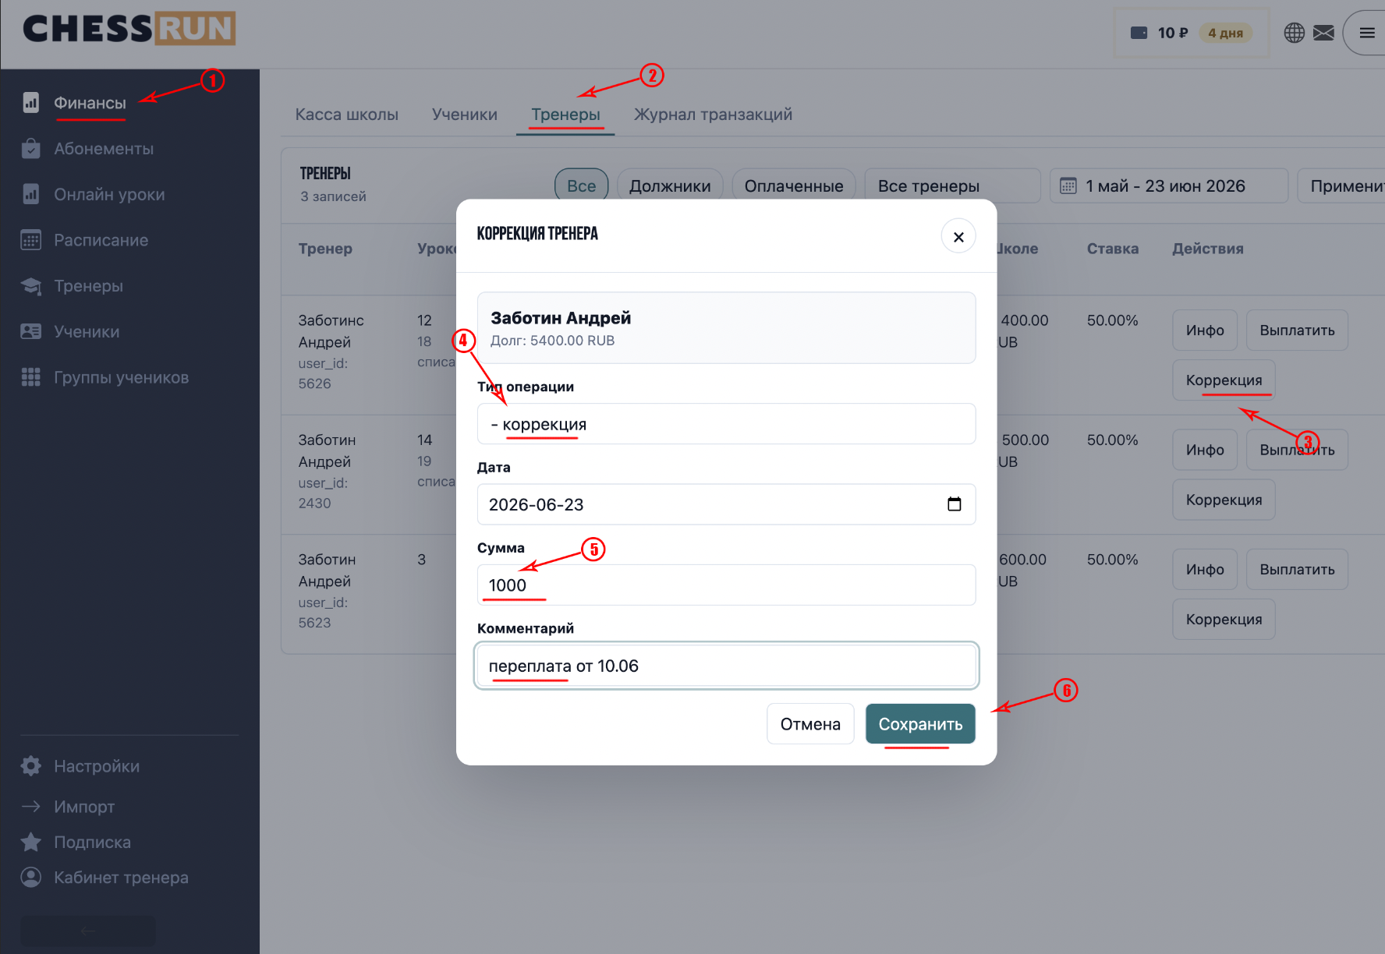Select the Должники filter
1385x954 pixels.
670,186
